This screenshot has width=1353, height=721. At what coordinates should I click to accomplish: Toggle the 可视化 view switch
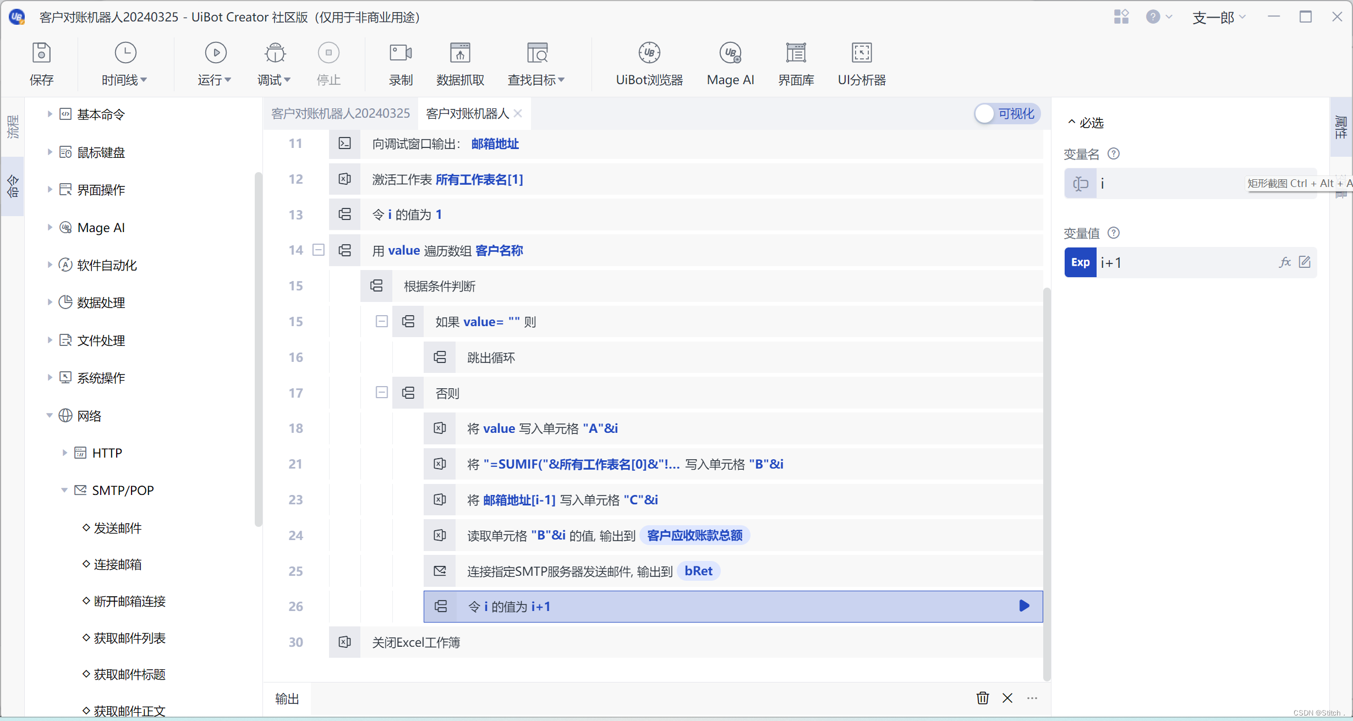tap(1007, 114)
